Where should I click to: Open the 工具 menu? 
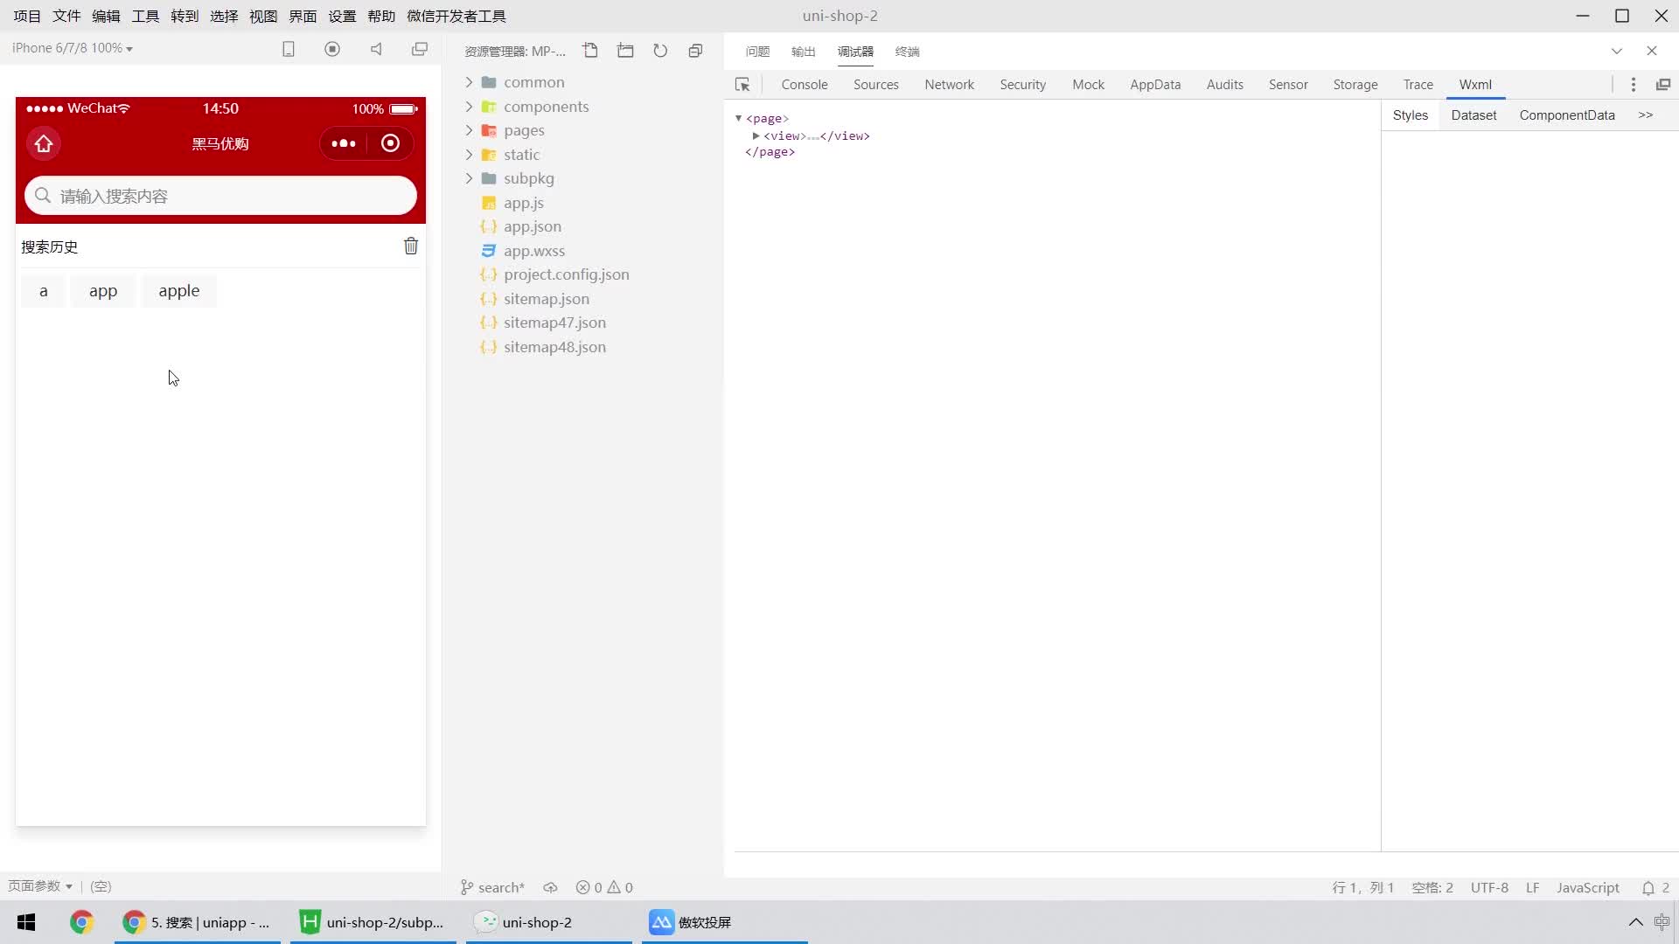pos(145,16)
